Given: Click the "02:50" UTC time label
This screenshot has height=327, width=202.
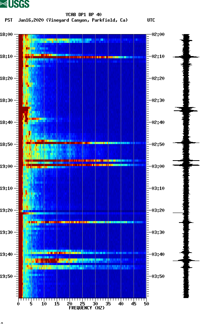Looking at the screenshot, I should (x=158, y=144).
